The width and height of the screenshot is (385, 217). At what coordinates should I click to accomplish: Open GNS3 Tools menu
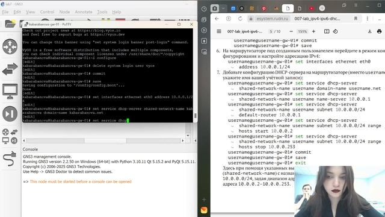[x=102, y=12]
